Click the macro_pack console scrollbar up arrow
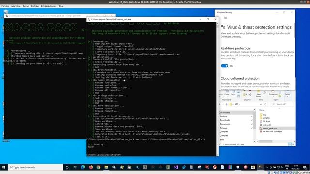Image resolution: width=310 pixels, height=174 pixels. [x=217, y=23]
